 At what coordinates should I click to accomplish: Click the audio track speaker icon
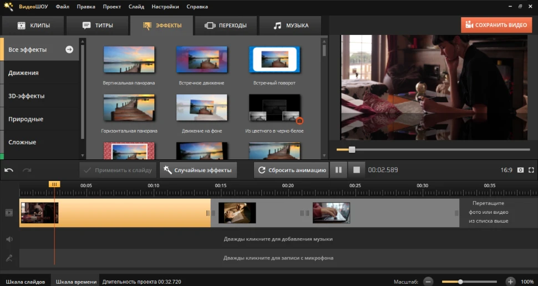tap(9, 239)
